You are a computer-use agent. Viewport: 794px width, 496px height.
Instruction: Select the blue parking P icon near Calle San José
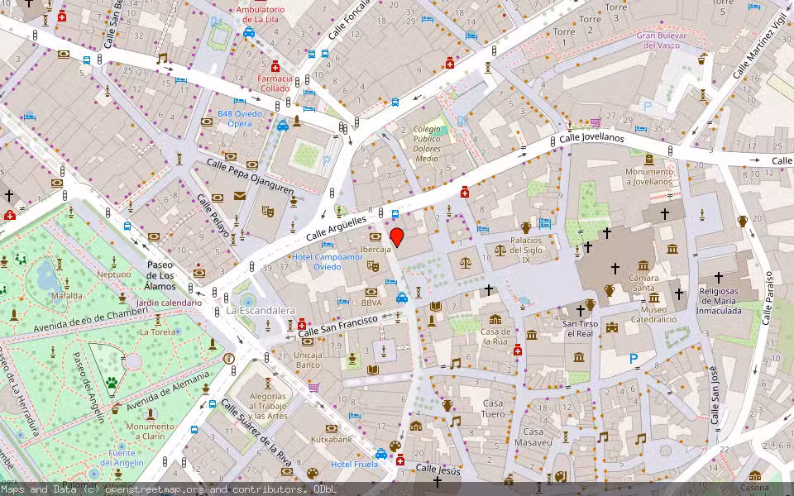pos(633,359)
